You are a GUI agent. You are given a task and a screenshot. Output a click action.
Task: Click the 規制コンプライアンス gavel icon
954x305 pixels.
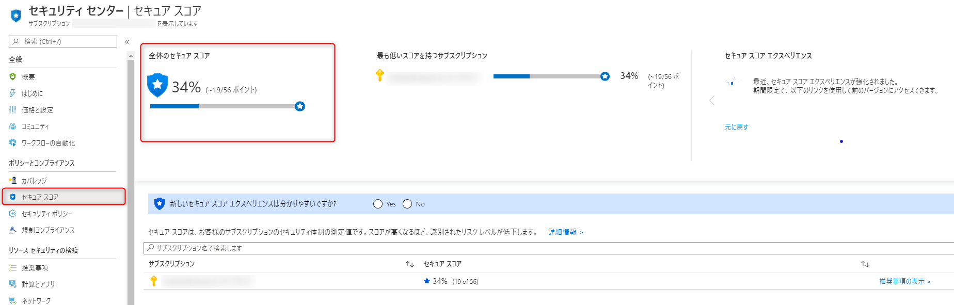tap(13, 230)
